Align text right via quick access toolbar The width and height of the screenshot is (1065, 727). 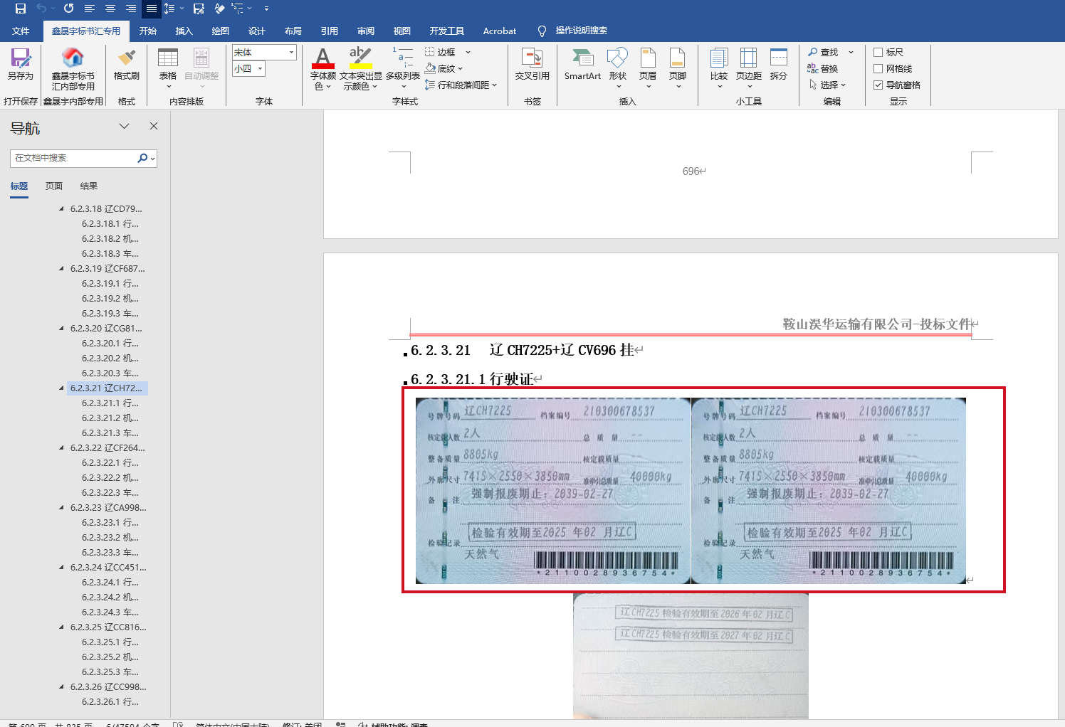[130, 9]
